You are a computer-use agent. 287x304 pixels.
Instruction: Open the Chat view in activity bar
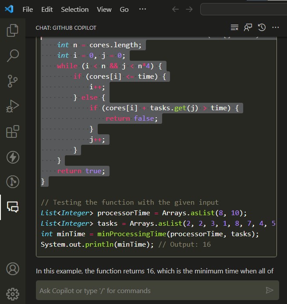pos(13,207)
